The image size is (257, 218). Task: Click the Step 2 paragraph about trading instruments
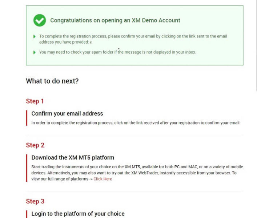(137, 170)
